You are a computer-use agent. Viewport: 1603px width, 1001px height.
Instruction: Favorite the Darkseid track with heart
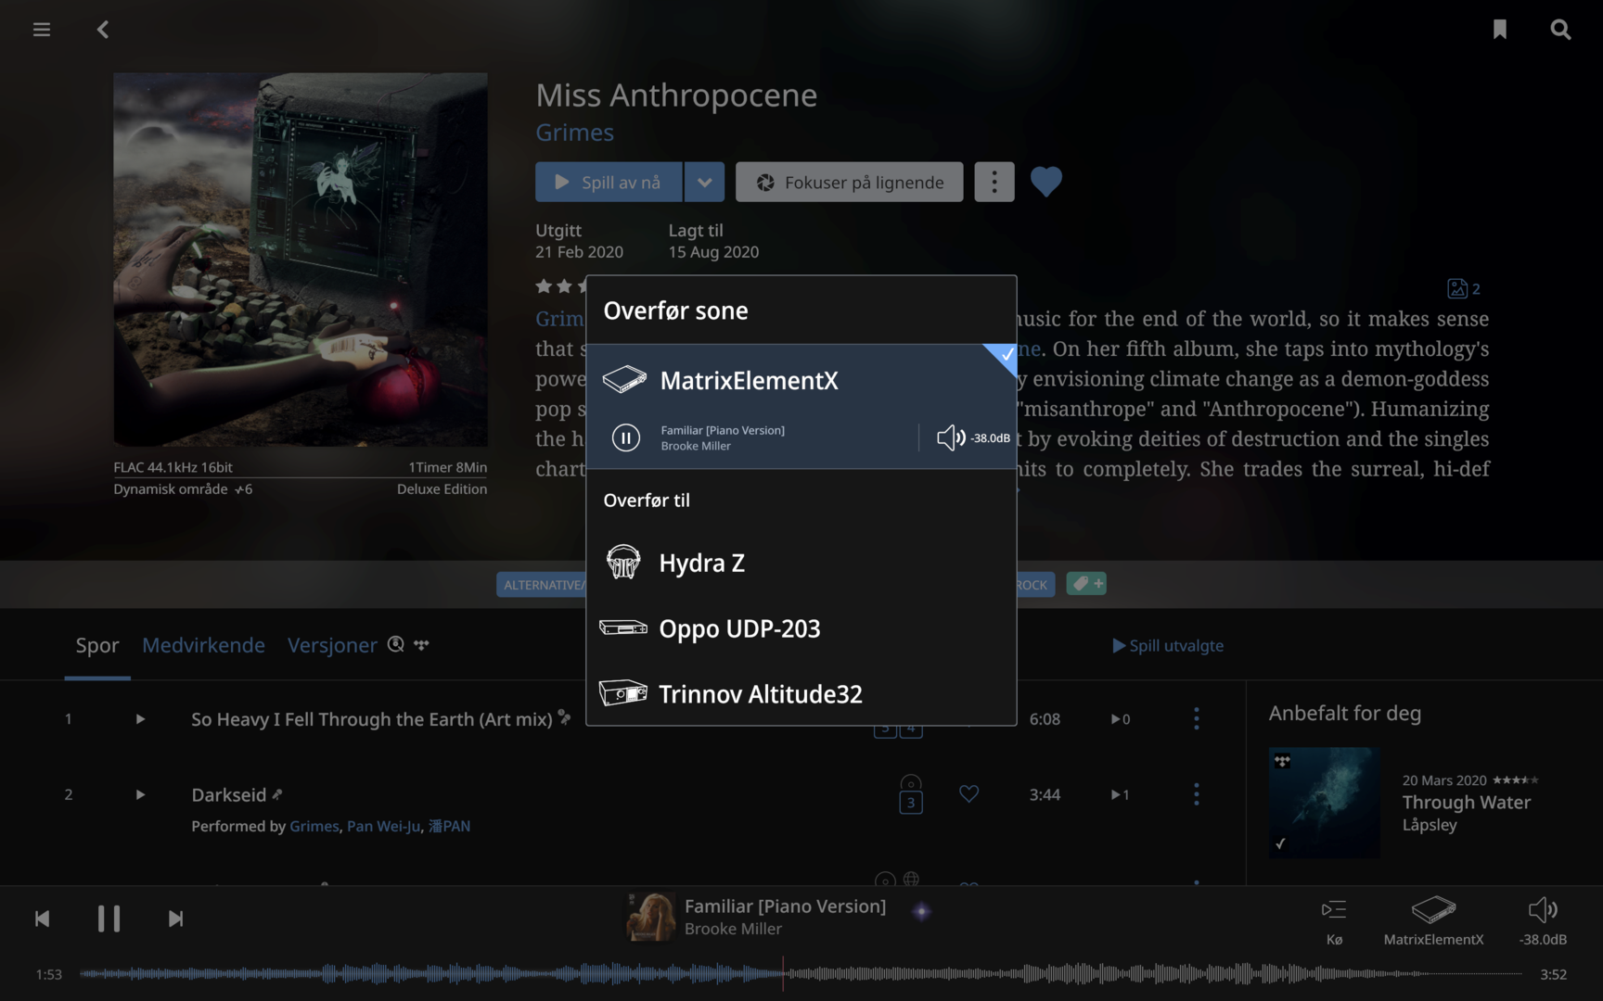click(x=968, y=794)
